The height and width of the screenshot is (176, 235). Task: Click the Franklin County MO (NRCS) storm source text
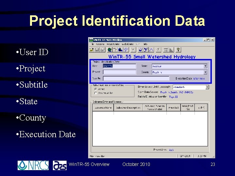tap(177, 92)
